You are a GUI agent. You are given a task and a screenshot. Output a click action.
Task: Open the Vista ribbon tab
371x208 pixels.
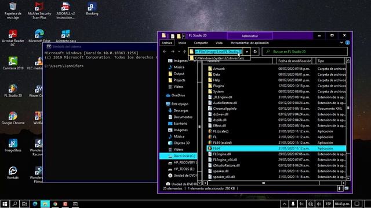219,43
